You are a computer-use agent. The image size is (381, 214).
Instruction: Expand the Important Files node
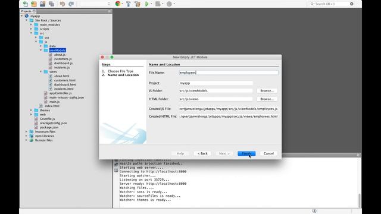(27, 131)
